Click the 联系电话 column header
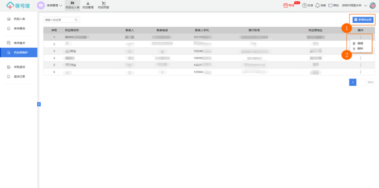The height and width of the screenshot is (188, 379). click(162, 30)
